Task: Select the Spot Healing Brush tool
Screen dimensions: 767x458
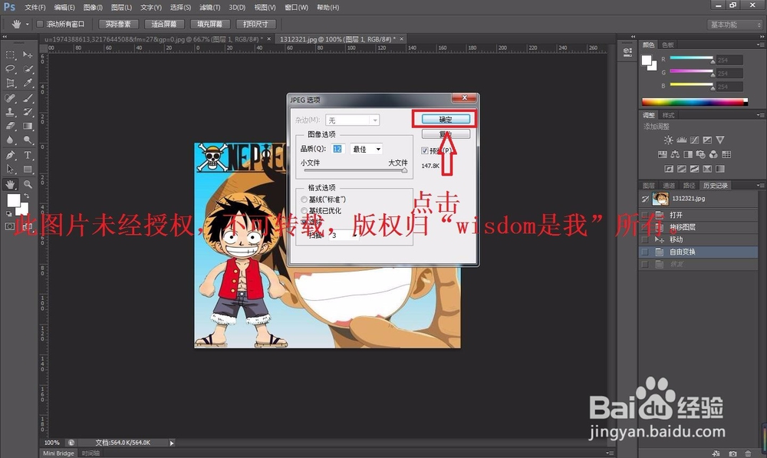Action: [x=10, y=98]
